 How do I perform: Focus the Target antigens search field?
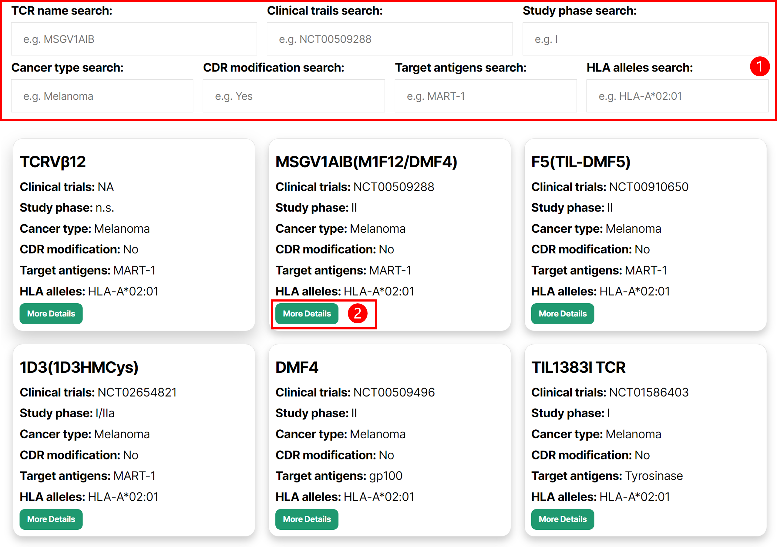pyautogui.click(x=485, y=96)
